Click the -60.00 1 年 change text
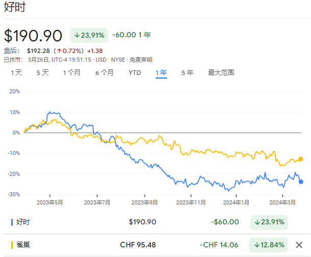311x257 pixels. tap(132, 35)
